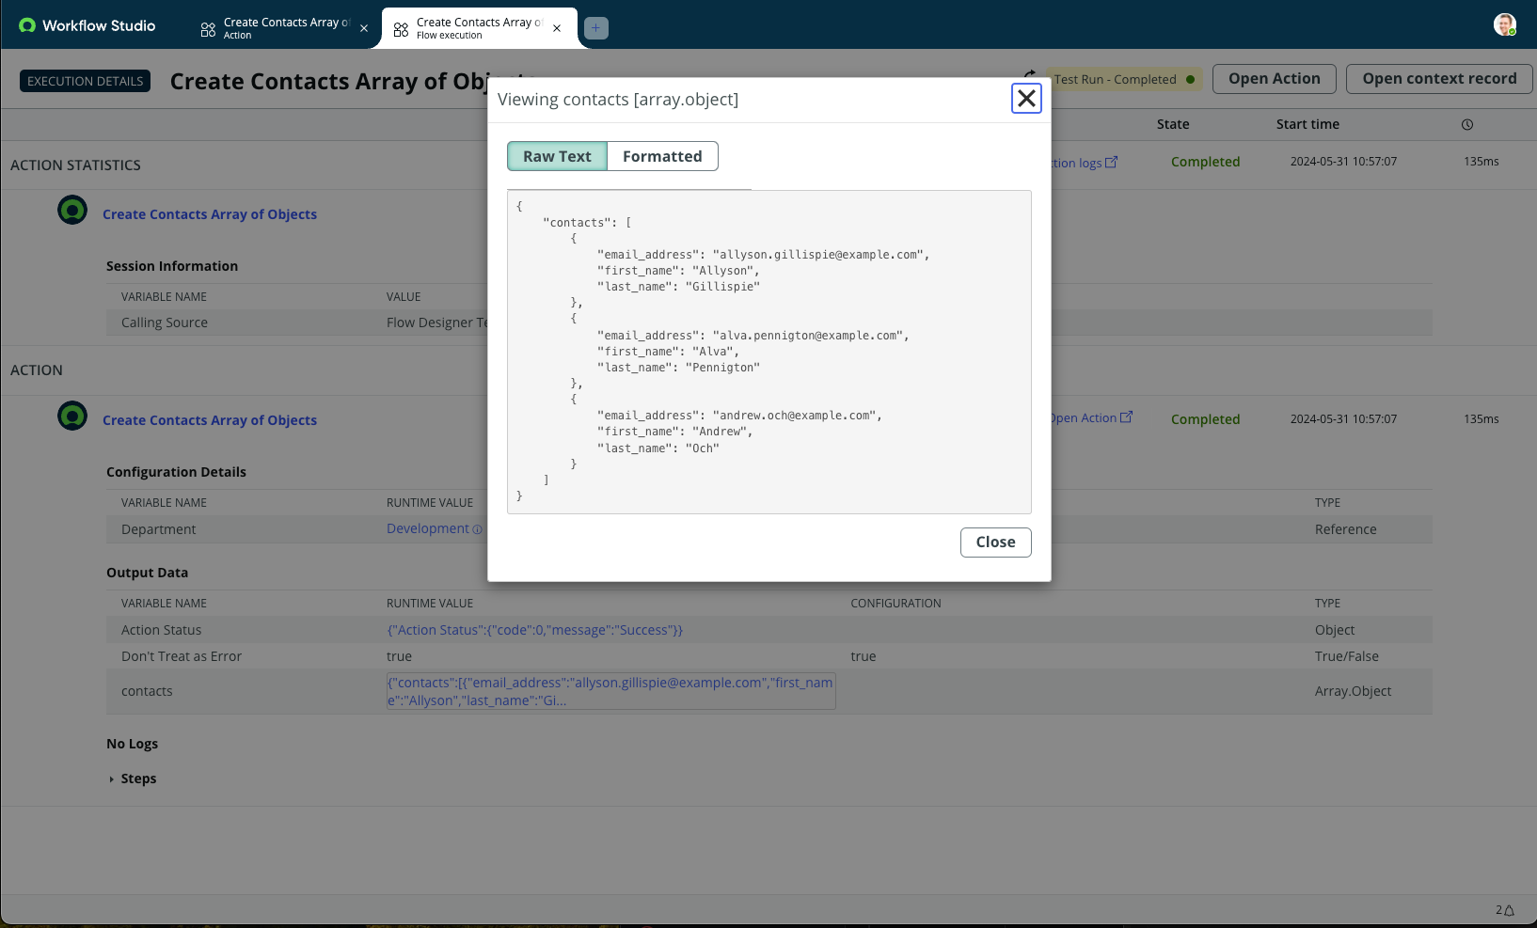
Task: Click the raw JSON text area
Action: (x=769, y=352)
